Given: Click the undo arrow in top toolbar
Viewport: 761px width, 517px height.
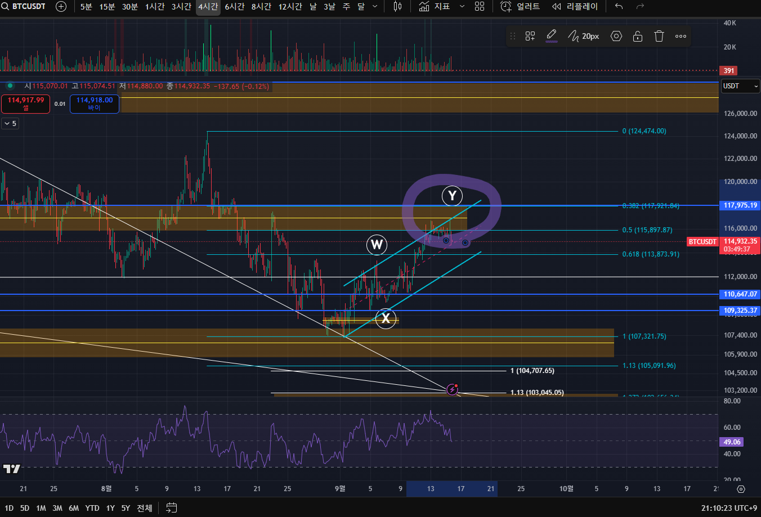Looking at the screenshot, I should click(x=619, y=7).
